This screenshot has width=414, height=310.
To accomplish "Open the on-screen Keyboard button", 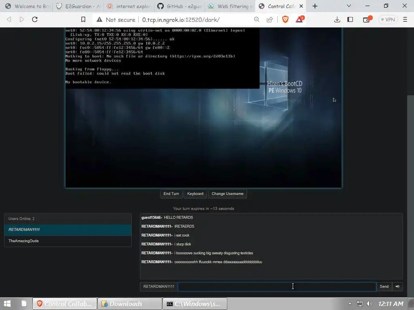I will 195,194.
